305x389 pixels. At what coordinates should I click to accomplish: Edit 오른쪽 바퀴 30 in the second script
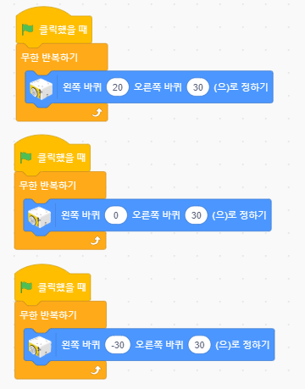(197, 215)
